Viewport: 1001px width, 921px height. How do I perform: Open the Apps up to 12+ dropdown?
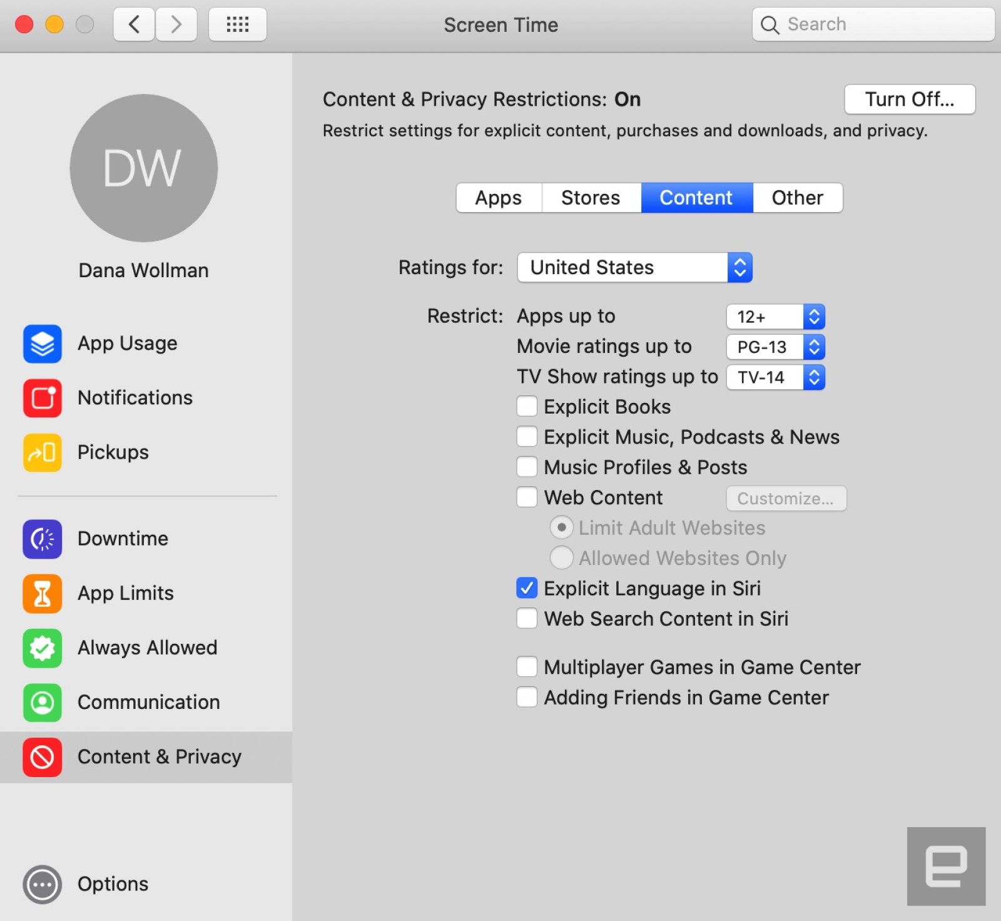pyautogui.click(x=776, y=317)
